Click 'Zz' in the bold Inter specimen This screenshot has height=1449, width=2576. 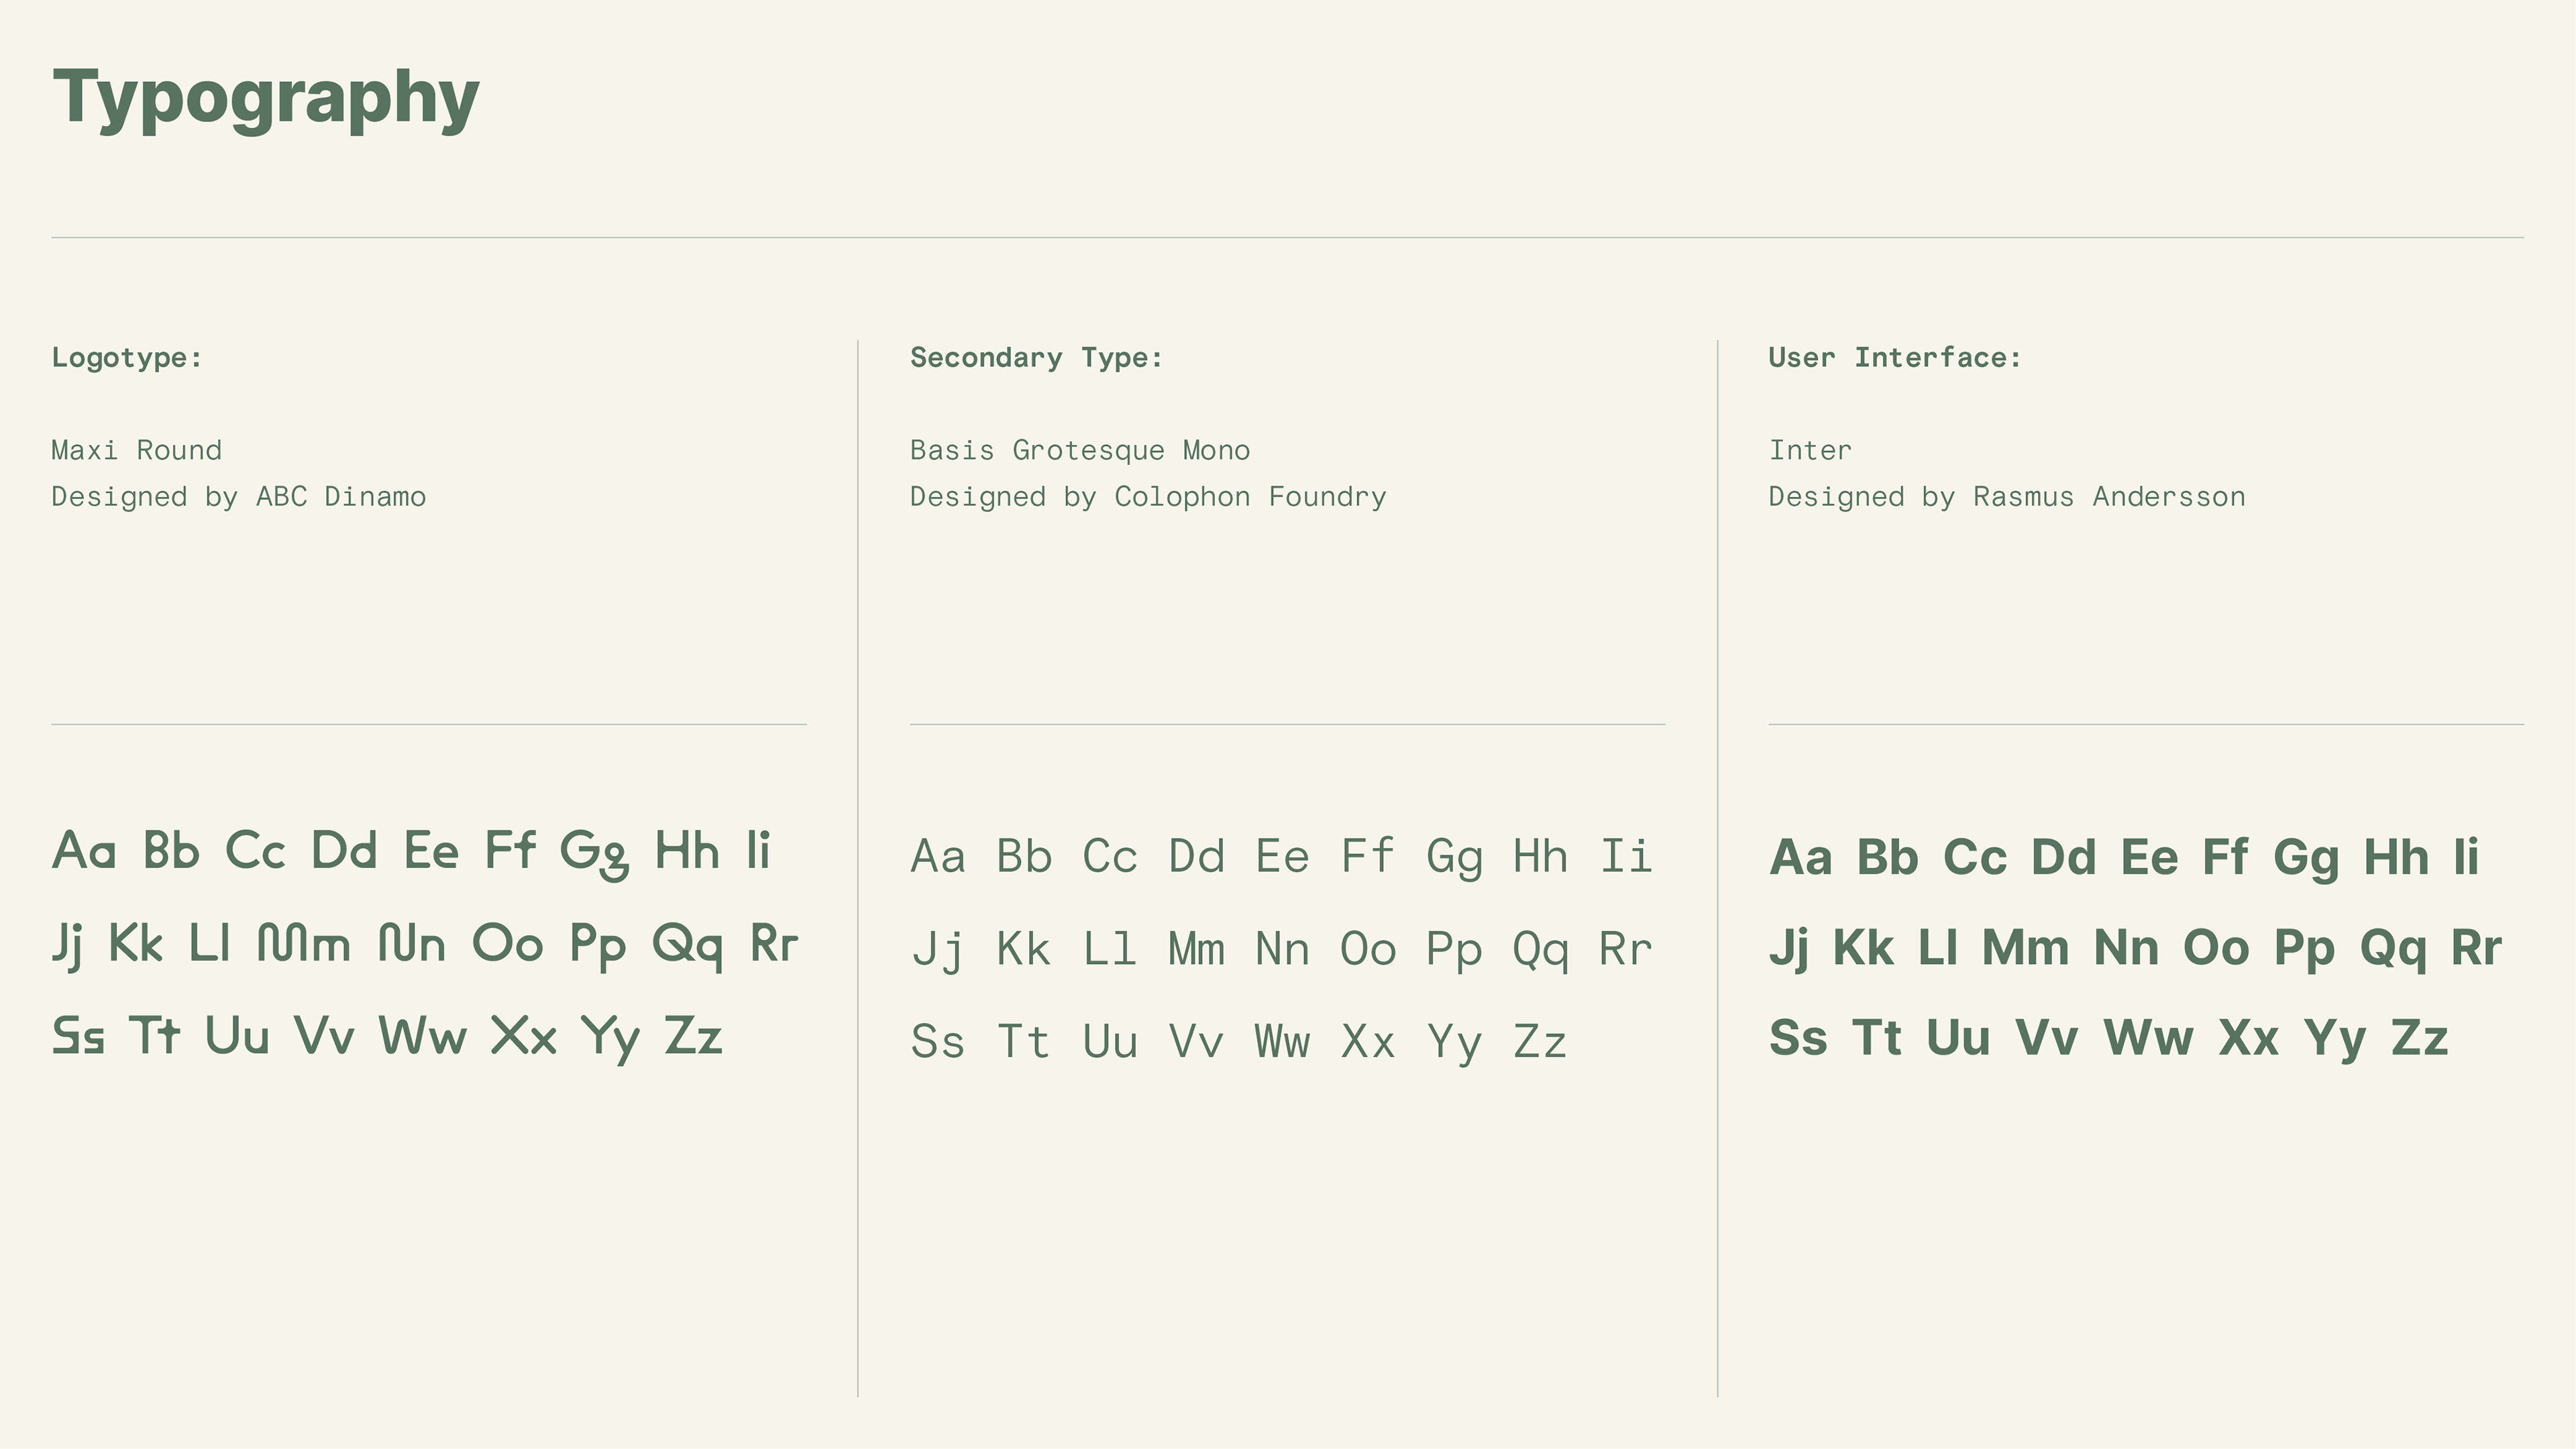[2420, 1037]
